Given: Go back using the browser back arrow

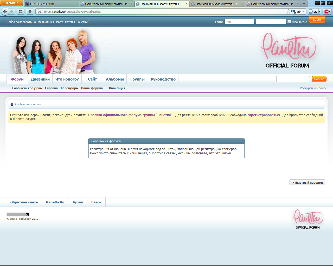Looking at the screenshot, I should click(x=5, y=11).
